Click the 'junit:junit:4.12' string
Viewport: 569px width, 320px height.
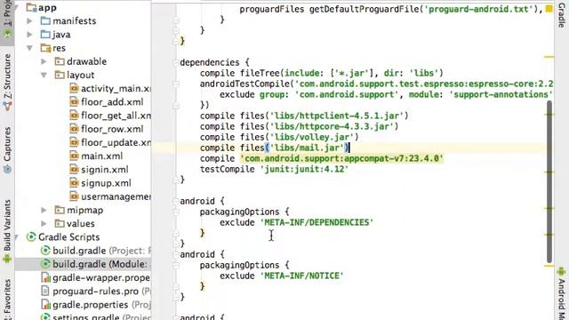(x=304, y=169)
